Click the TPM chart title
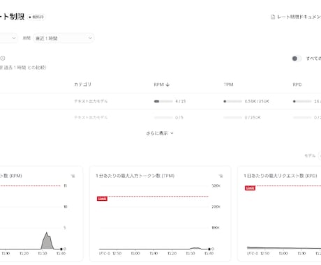Image resolution: width=321 pixels, height=265 pixels. 135,176
